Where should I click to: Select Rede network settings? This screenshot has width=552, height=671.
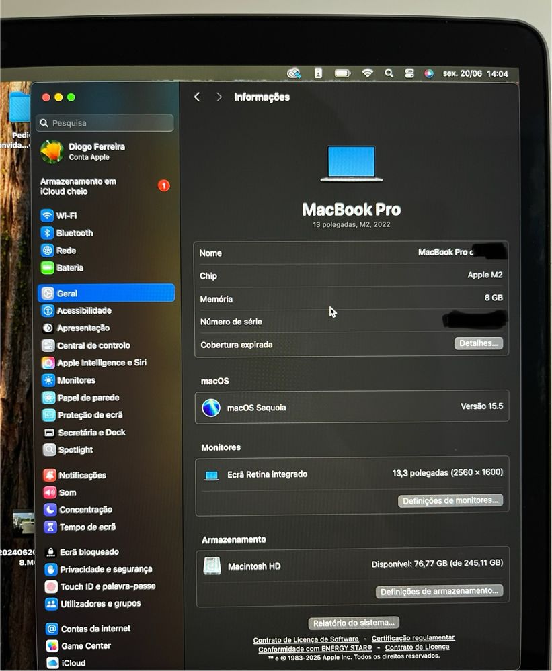(58, 251)
